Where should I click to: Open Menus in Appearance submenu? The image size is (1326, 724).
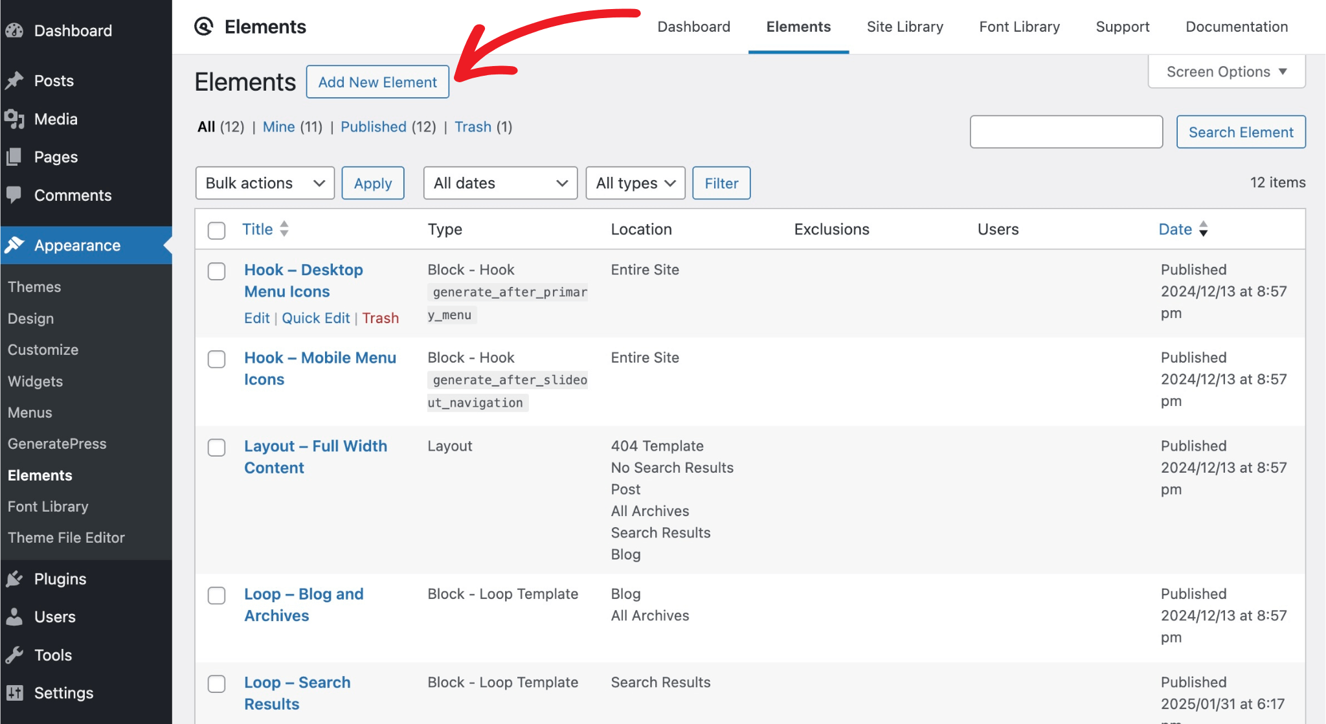(x=30, y=413)
